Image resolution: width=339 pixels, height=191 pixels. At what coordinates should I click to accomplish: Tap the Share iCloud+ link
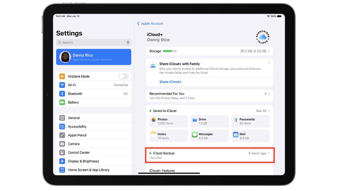click(170, 82)
